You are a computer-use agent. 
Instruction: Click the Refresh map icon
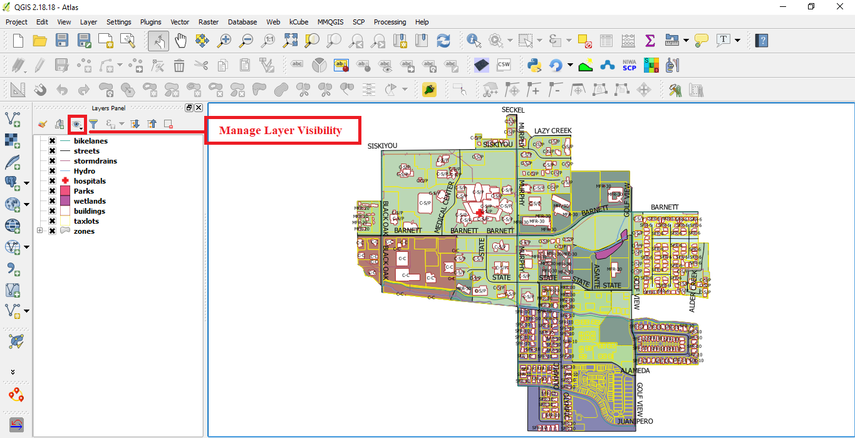(x=443, y=41)
